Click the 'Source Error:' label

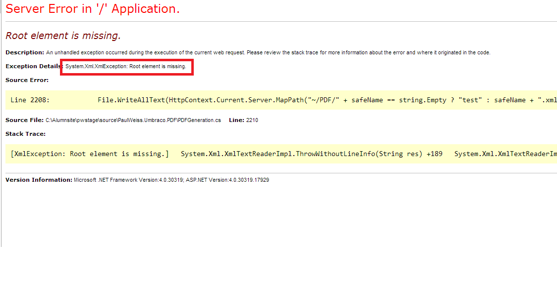(27, 80)
